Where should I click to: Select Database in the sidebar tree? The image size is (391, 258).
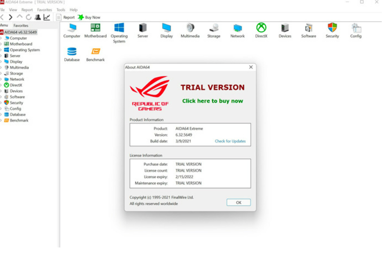point(18,115)
